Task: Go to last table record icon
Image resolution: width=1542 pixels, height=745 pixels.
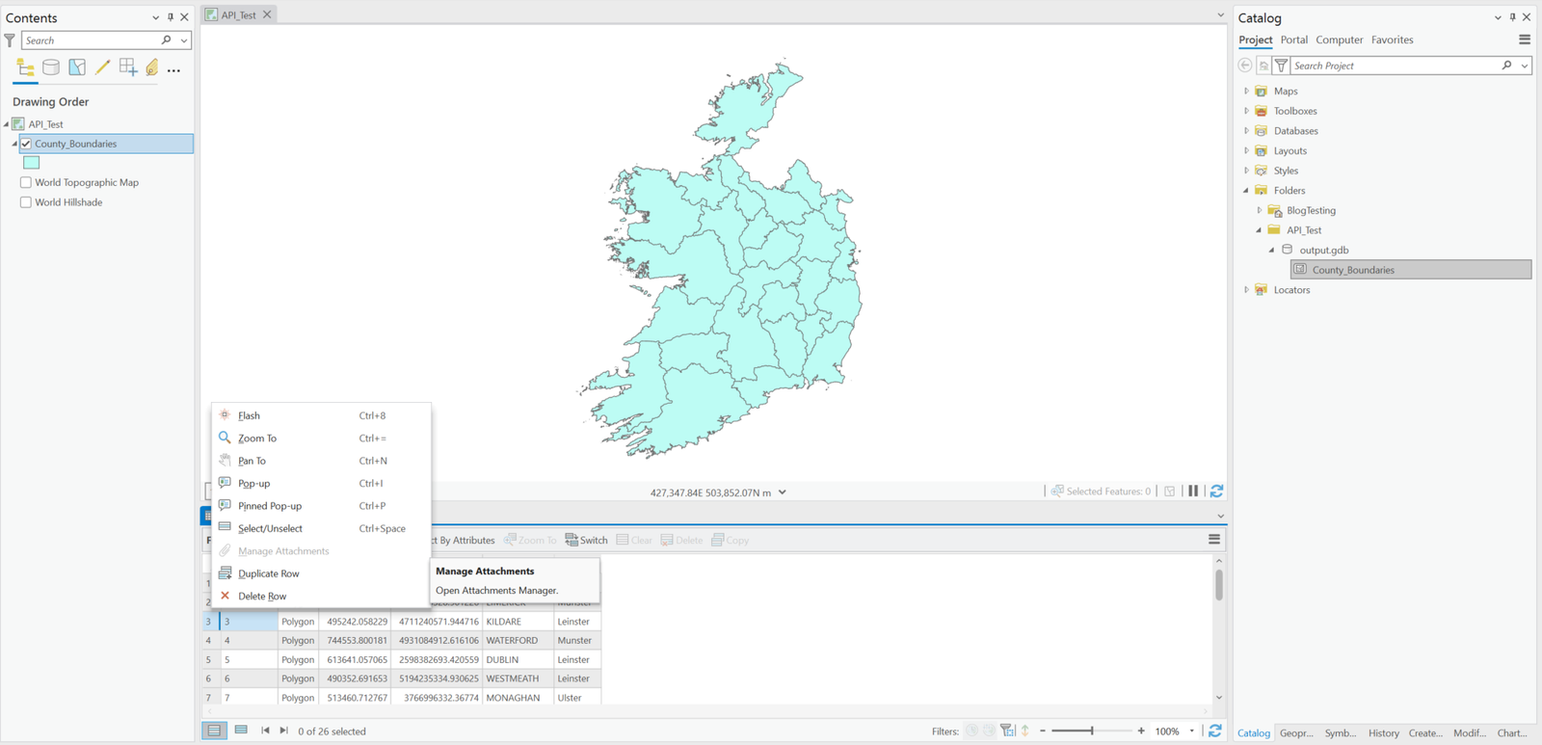Action: pos(283,731)
